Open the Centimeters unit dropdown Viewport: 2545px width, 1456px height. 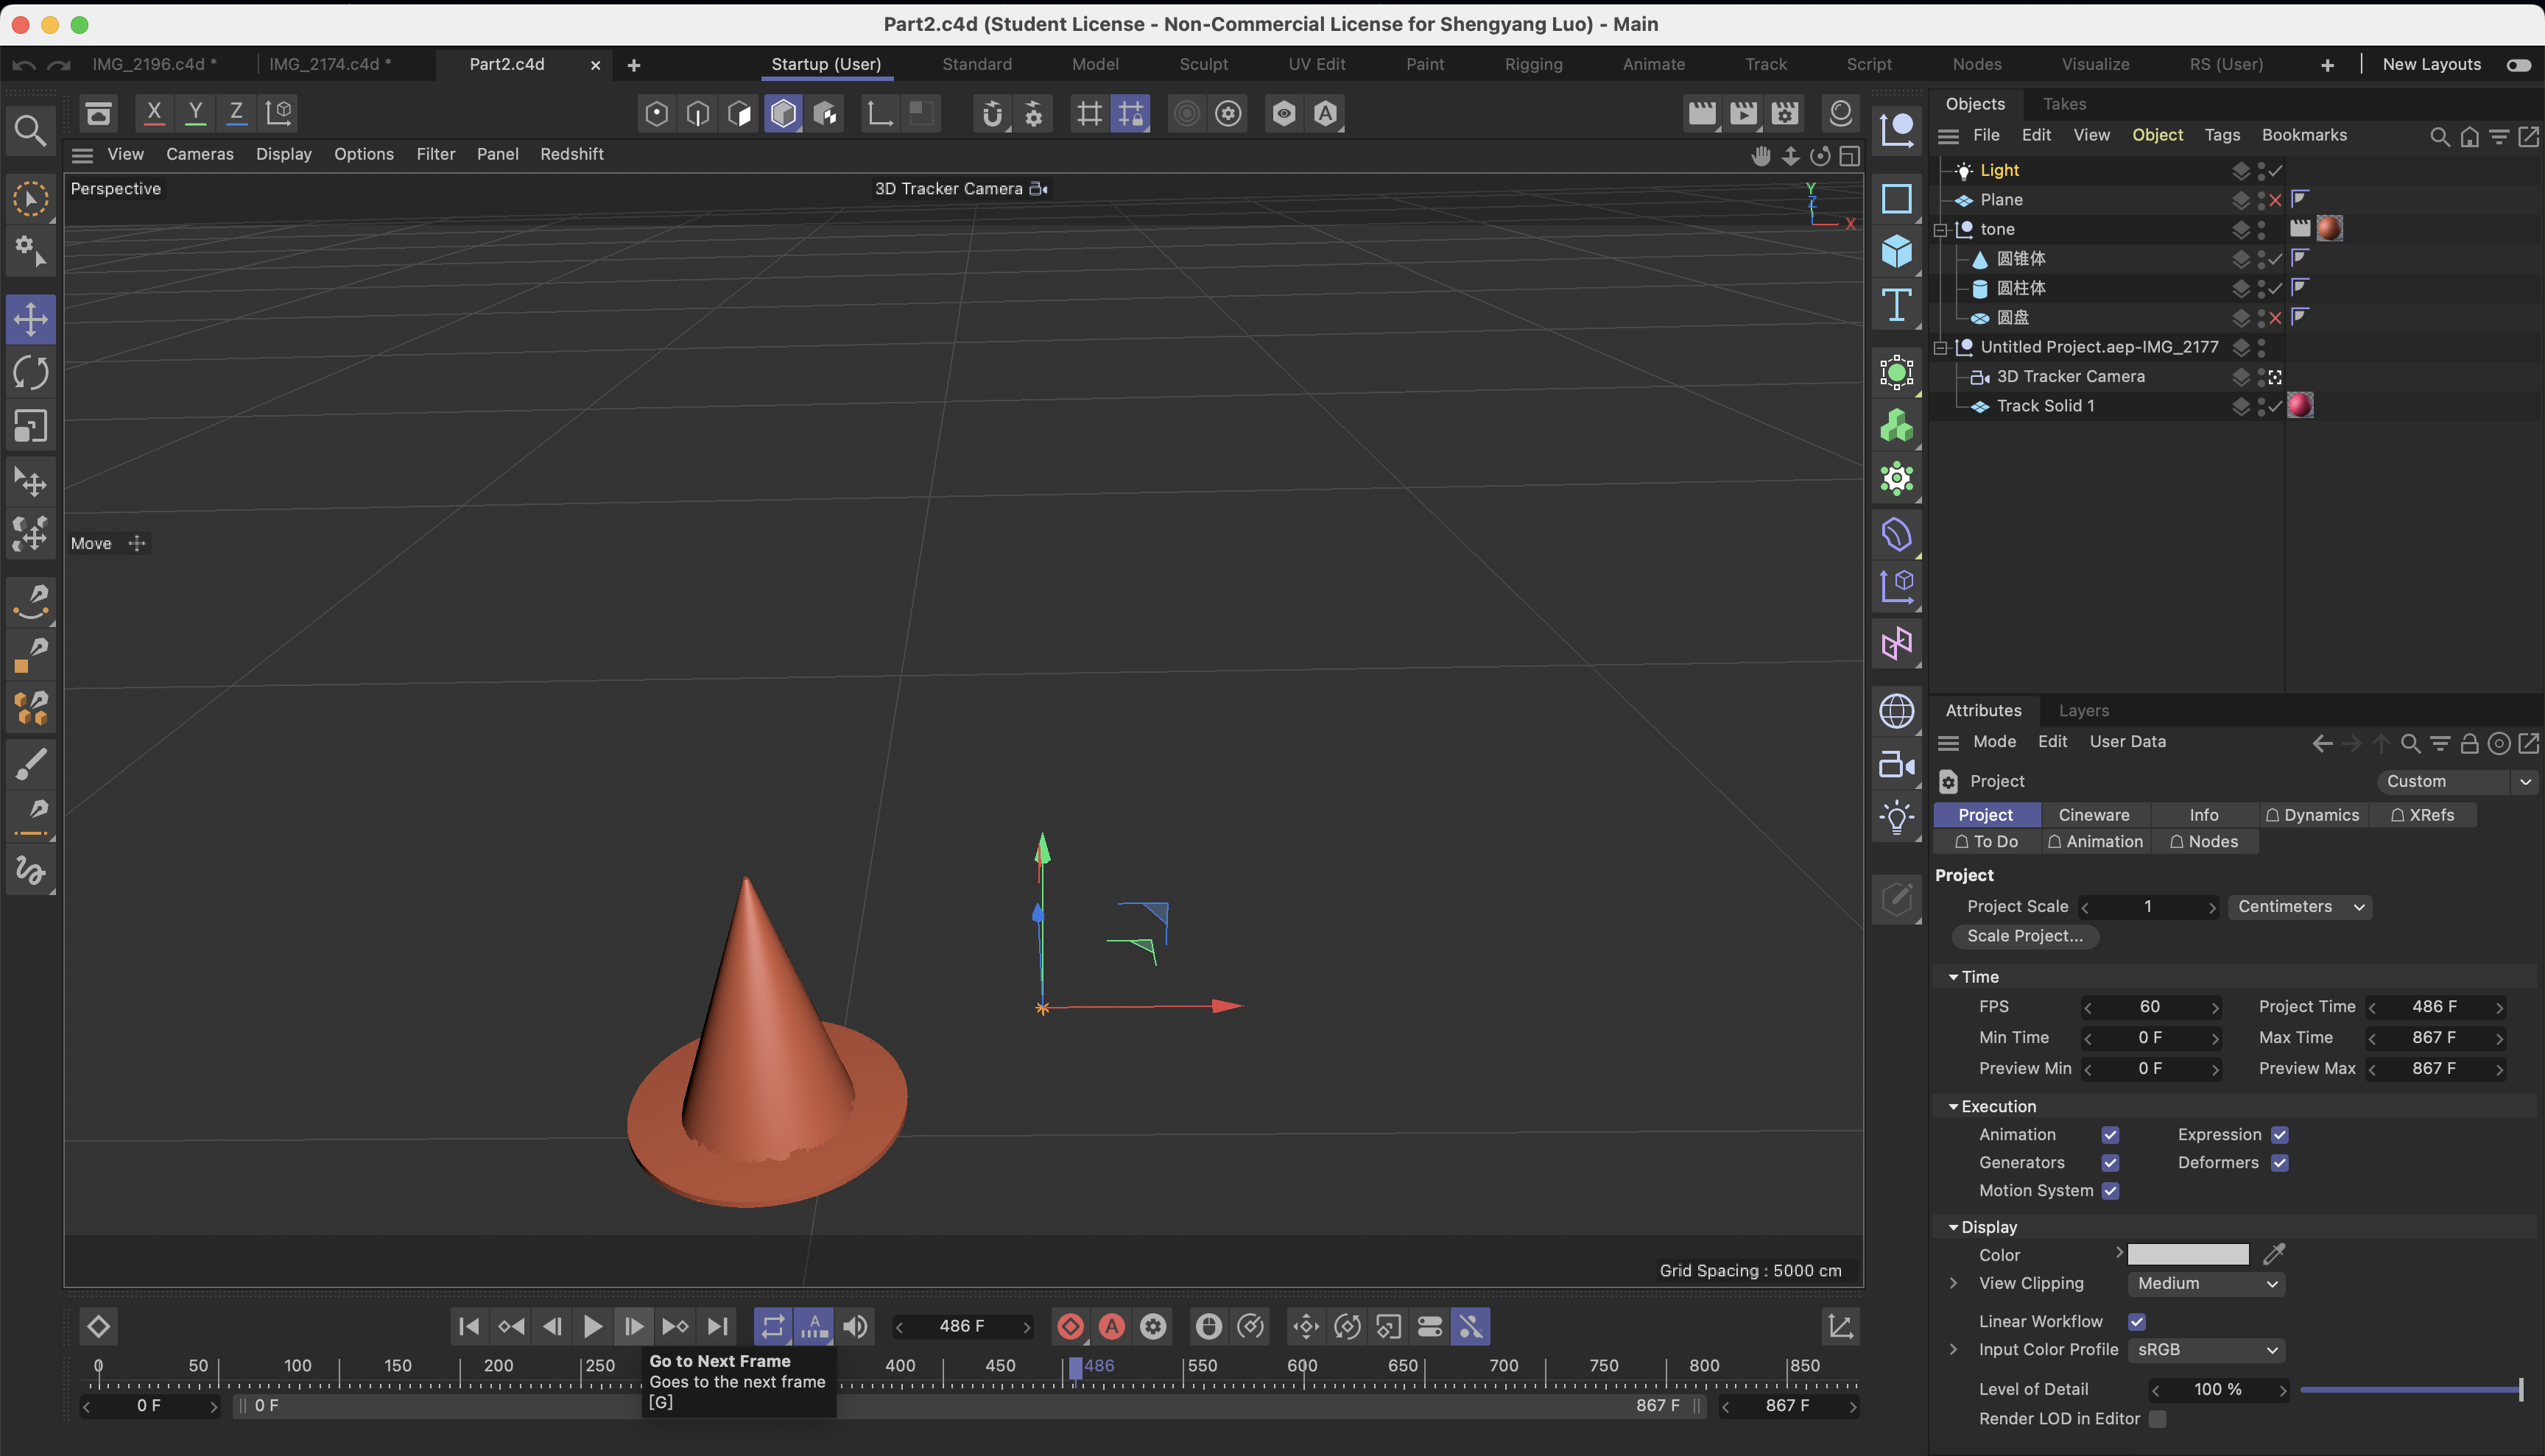2299,906
